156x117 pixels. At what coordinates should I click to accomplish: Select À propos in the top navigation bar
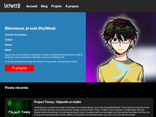(72, 6)
